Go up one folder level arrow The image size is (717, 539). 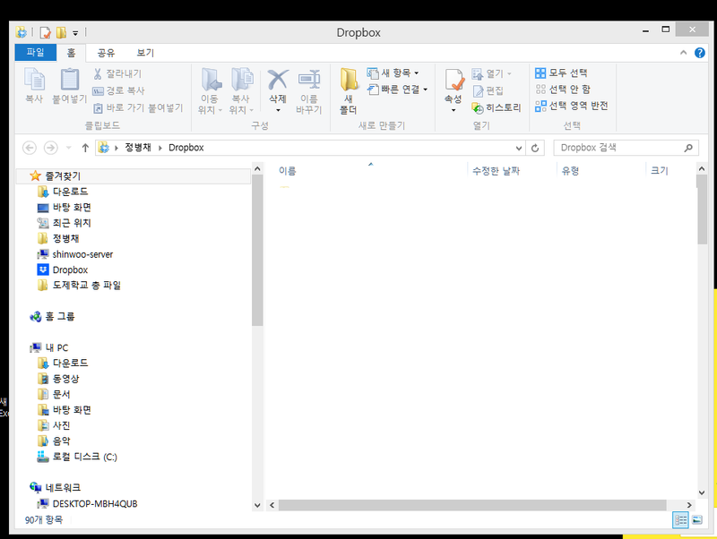[85, 148]
